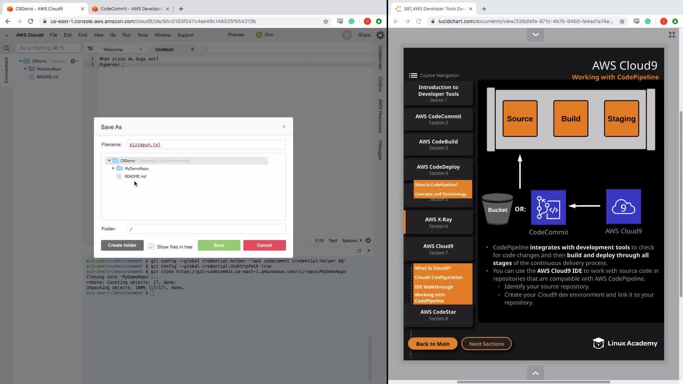Click the search magnifier icon in sidebar
683x384 pixels.
coord(6,48)
